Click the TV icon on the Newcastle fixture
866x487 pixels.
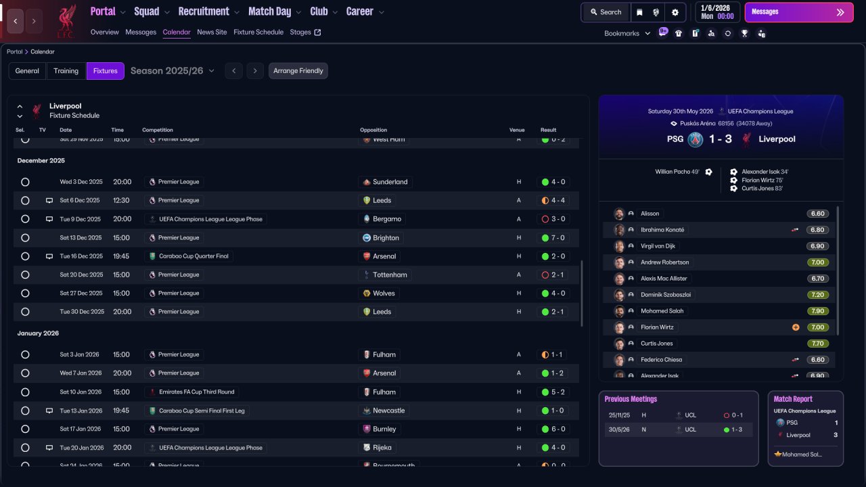tap(49, 411)
